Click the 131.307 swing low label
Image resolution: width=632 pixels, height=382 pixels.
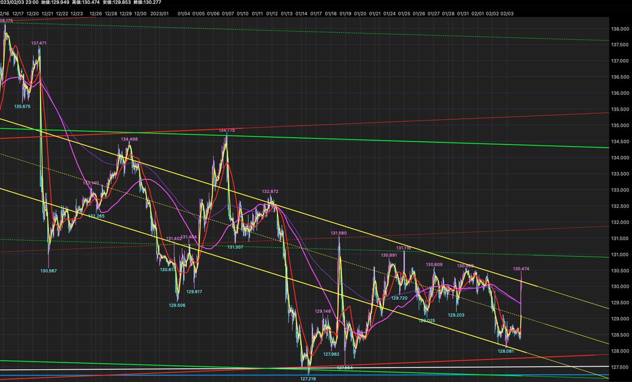tap(235, 247)
